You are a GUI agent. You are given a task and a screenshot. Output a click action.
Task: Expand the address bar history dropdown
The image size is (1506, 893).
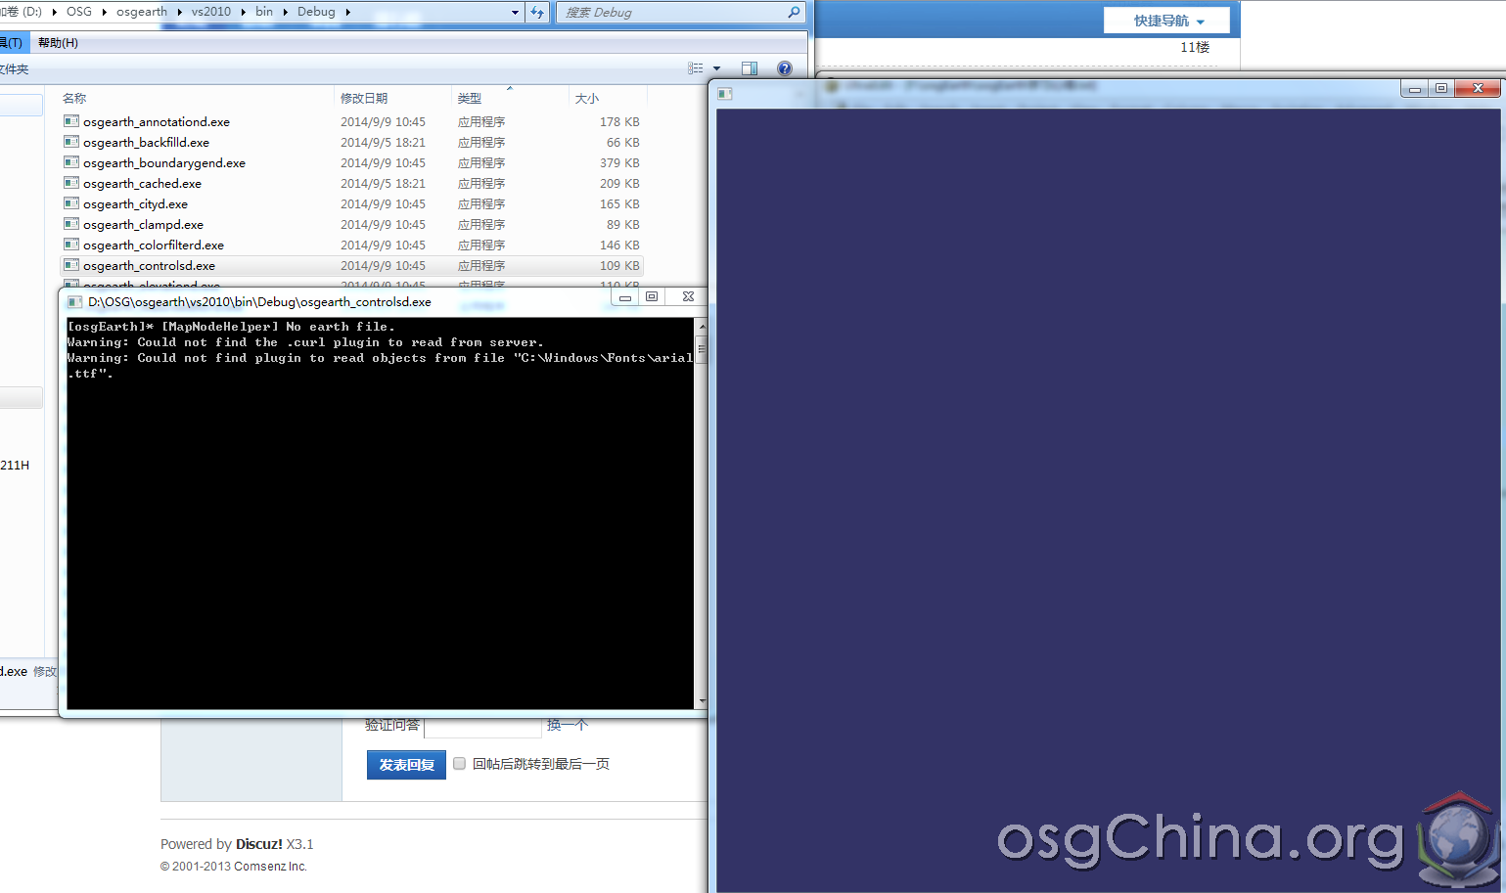coord(516,12)
